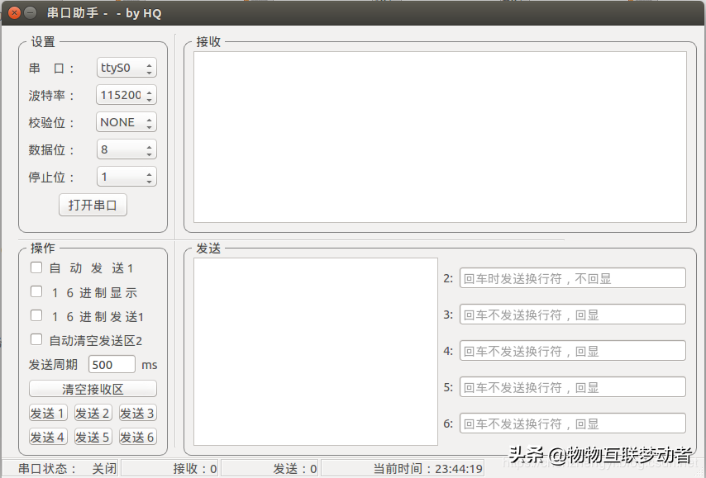Open the 串口 ttyS0 port dropdown
The image size is (706, 478).
click(x=126, y=68)
